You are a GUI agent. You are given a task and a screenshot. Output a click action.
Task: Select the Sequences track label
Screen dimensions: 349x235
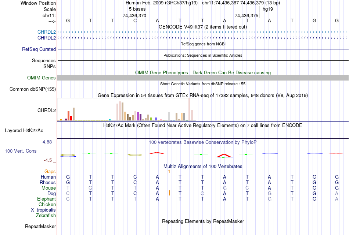click(44, 60)
